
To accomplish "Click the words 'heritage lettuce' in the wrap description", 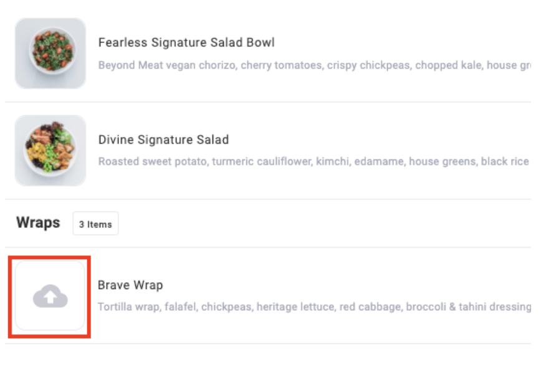I will pyautogui.click(x=295, y=307).
